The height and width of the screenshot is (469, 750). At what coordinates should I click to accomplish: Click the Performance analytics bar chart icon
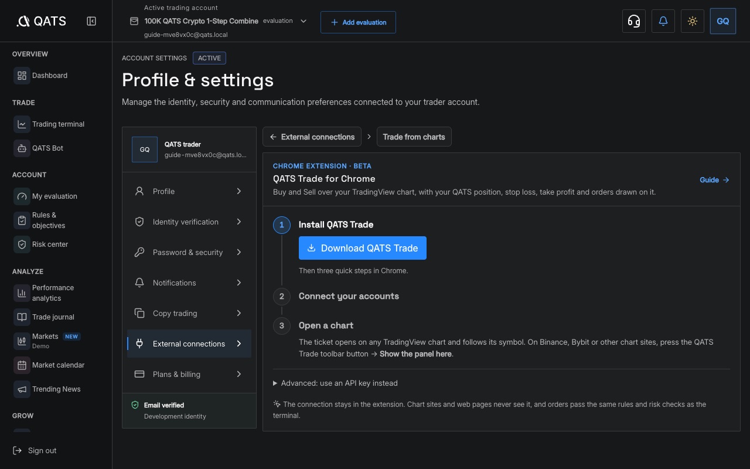pyautogui.click(x=22, y=293)
